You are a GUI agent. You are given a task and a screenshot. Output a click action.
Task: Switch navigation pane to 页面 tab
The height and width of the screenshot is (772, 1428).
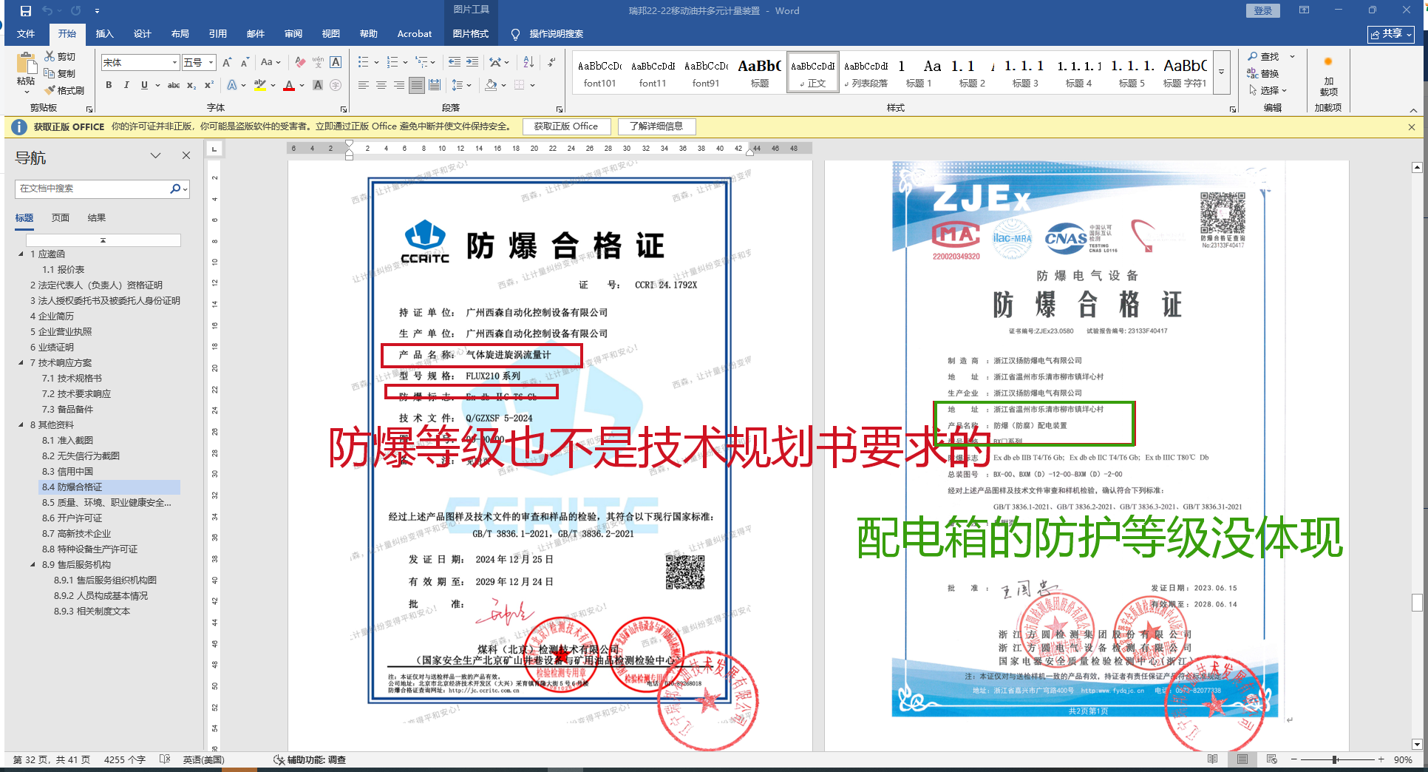pyautogui.click(x=61, y=218)
